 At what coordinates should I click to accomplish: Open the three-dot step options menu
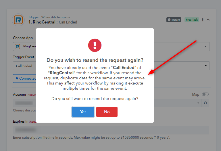click(x=203, y=19)
